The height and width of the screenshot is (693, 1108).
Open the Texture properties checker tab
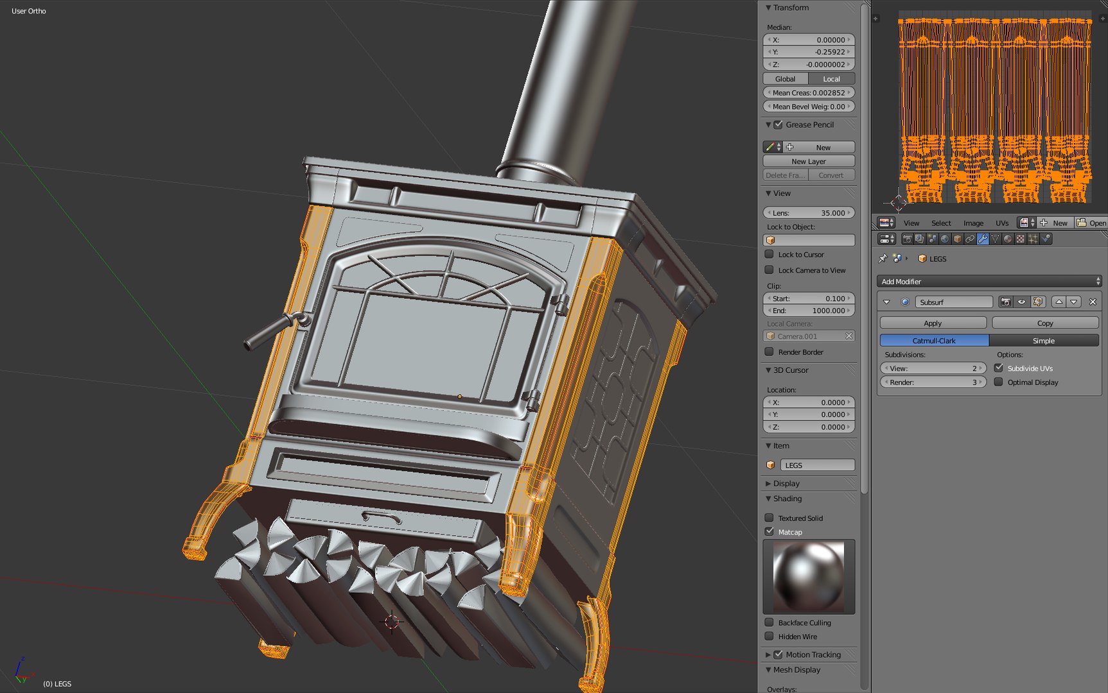(x=1020, y=239)
